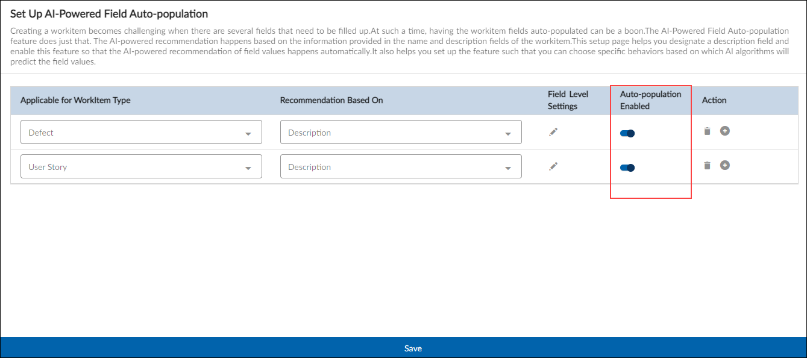The image size is (807, 358).
Task: Add a new row after the User Story row
Action: [725, 165]
